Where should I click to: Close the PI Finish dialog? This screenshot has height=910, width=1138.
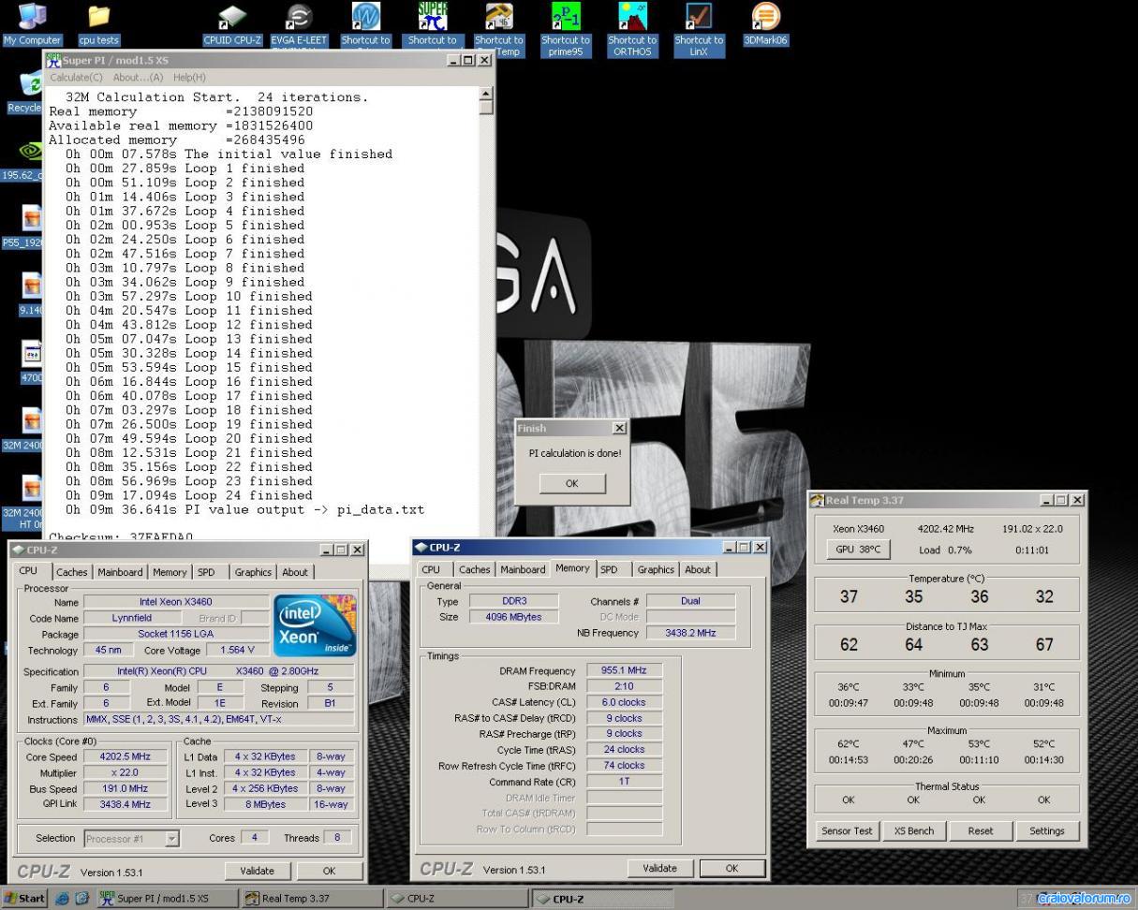(x=619, y=428)
